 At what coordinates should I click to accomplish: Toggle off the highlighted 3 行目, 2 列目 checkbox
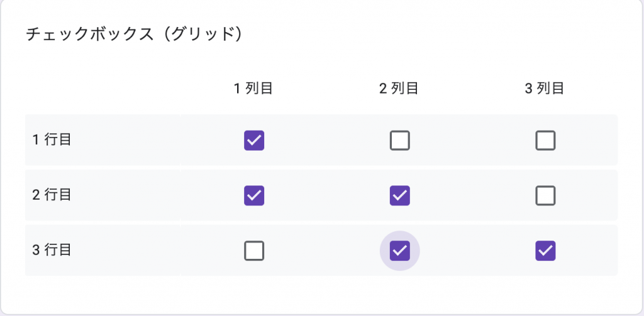[400, 251]
